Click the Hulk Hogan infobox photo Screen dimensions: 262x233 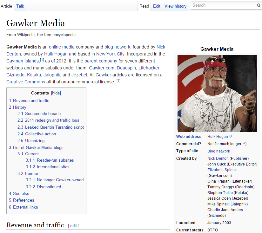(217, 94)
